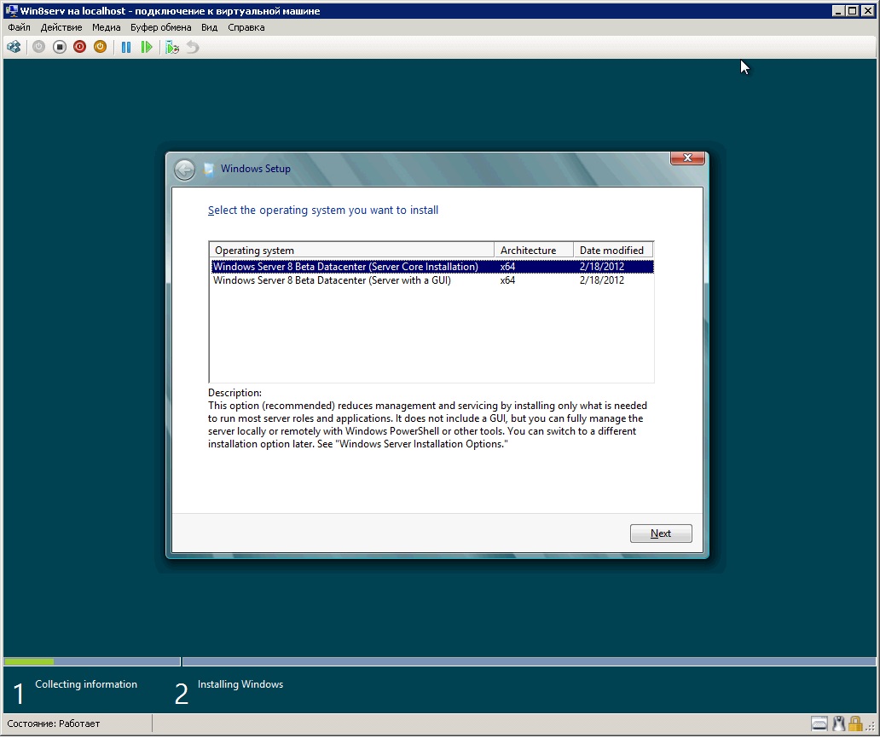Save VM state with orange icon
Viewport: 880px width, 738px height.
point(100,47)
